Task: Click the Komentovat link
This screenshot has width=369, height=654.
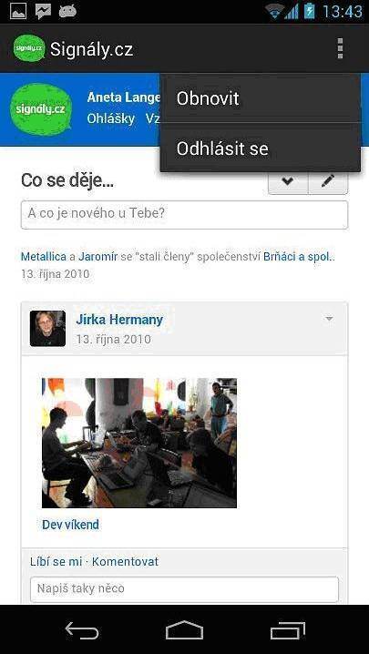Action: pos(125,562)
